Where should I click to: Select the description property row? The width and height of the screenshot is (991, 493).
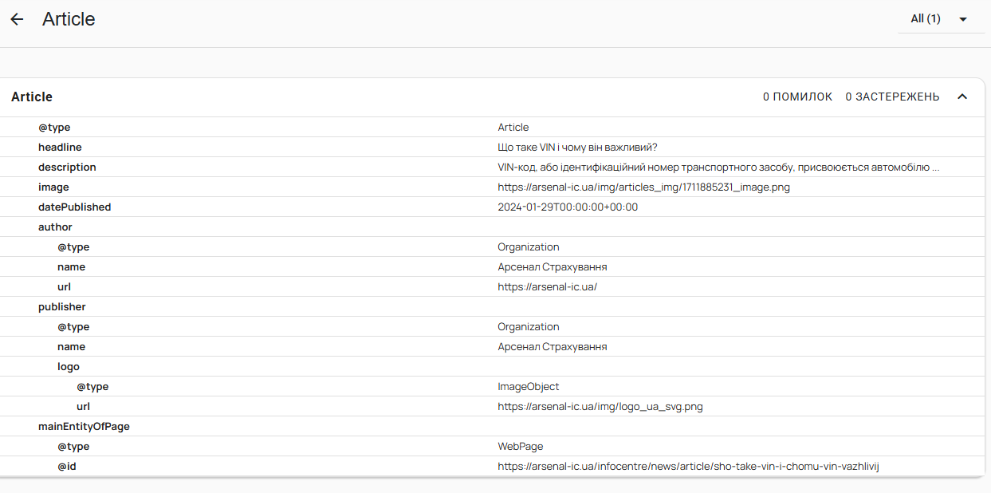tap(67, 168)
